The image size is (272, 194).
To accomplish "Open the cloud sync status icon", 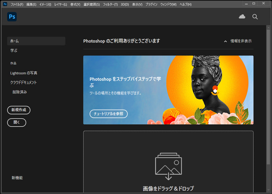I will pyautogui.click(x=242, y=17).
